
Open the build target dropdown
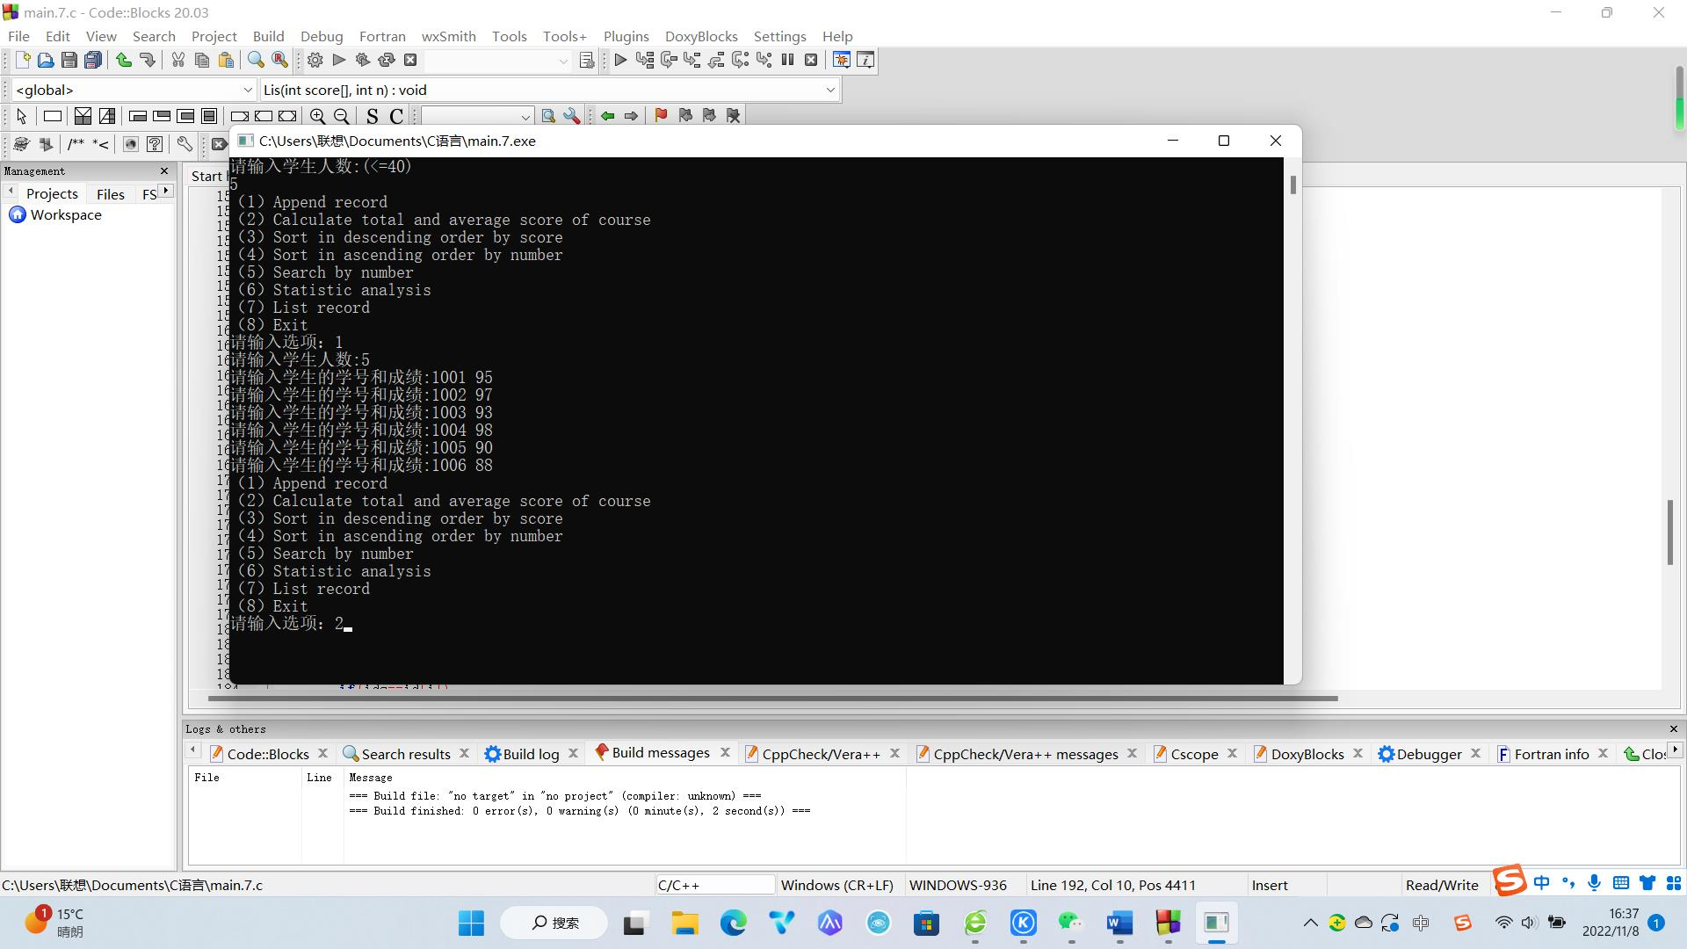pyautogui.click(x=563, y=61)
